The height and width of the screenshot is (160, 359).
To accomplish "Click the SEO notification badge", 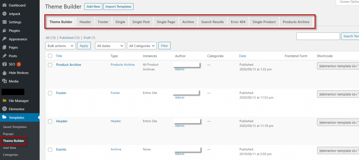I will click(x=19, y=64).
